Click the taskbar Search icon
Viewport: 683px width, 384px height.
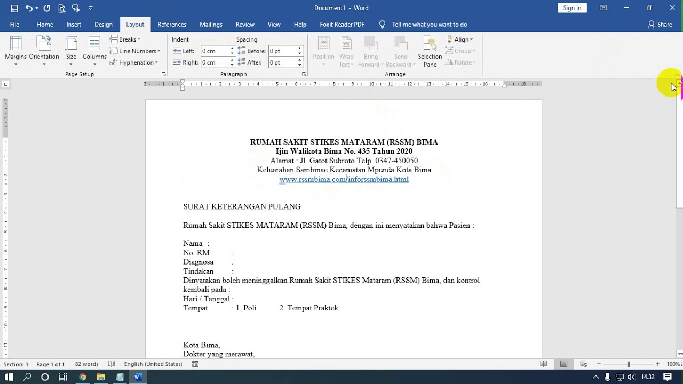27,377
